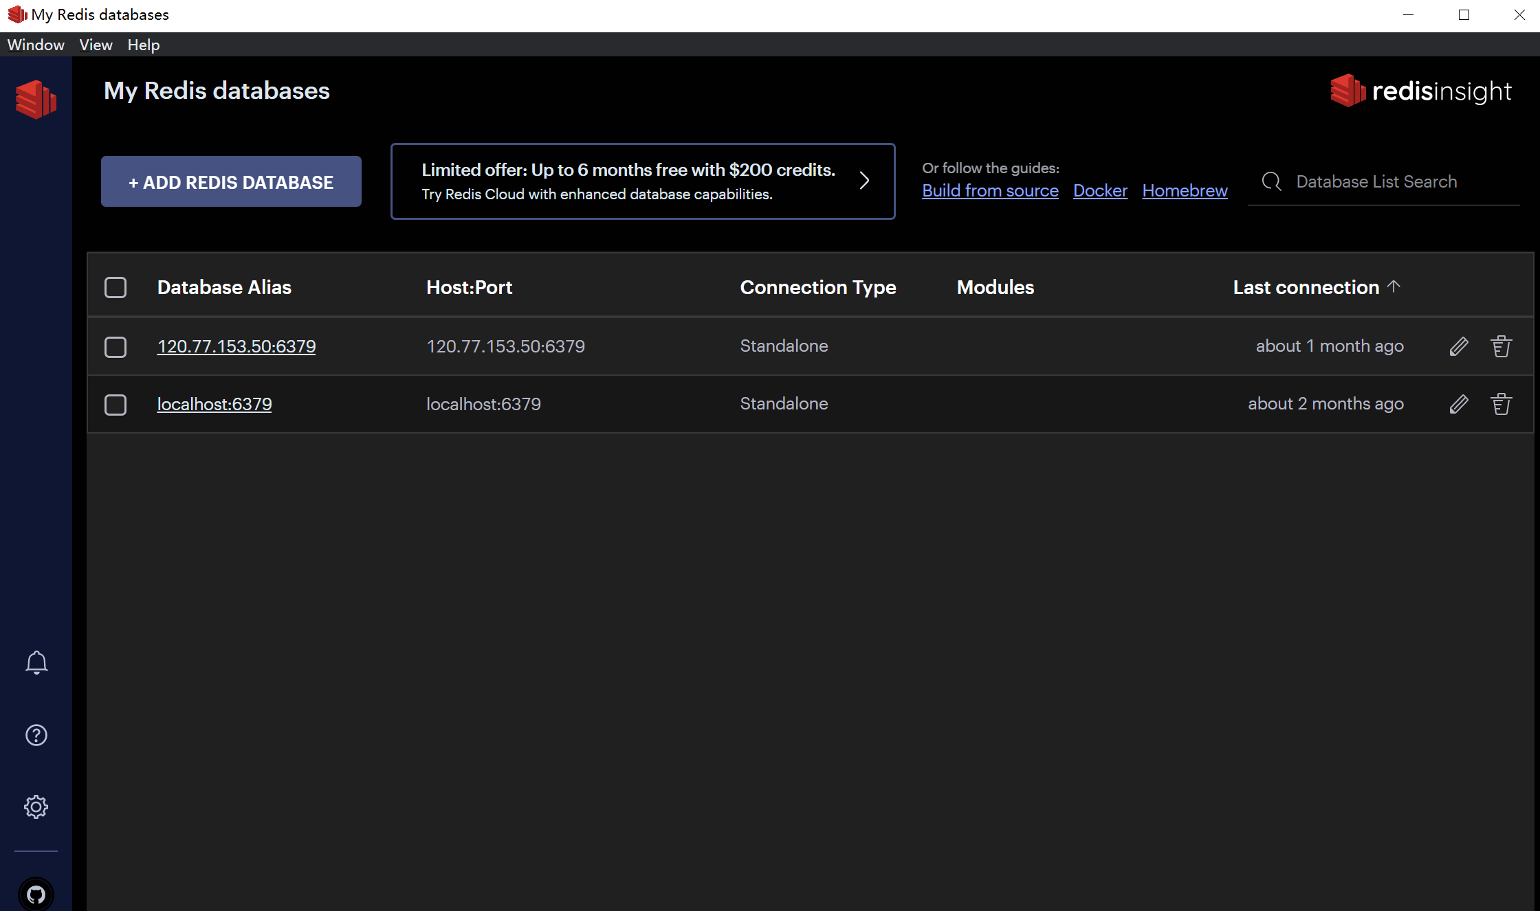Edit the localhost:6379 database with pencil icon
The width and height of the screenshot is (1540, 911).
(x=1458, y=404)
